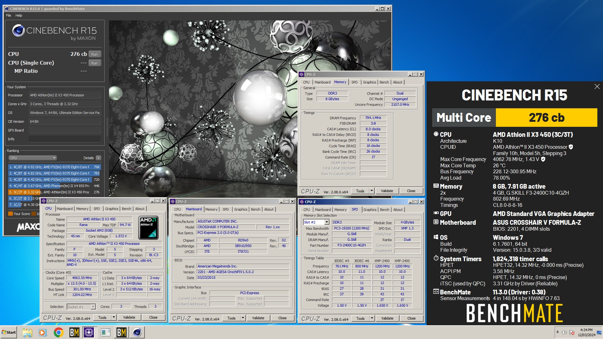Select ranking row 1 FX-9370 at 4.92 GHz
Viewport: 603px width, 339px height.
[x=54, y=167]
